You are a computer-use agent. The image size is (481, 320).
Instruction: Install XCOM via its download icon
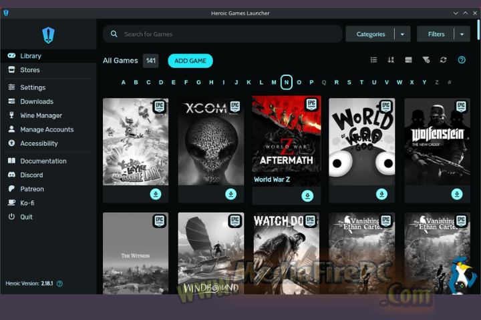tap(231, 194)
